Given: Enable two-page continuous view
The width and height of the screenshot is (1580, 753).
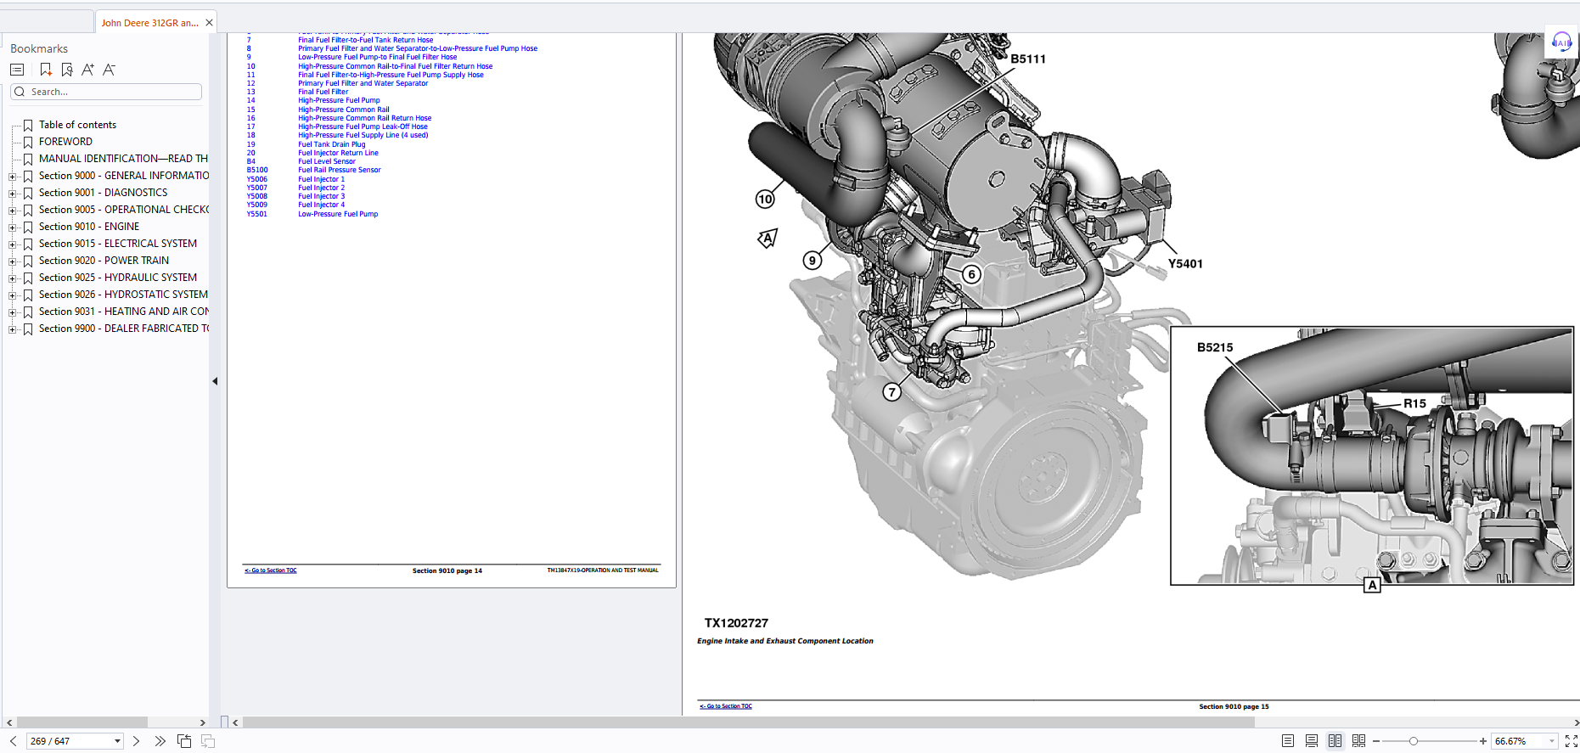Looking at the screenshot, I should [1358, 741].
